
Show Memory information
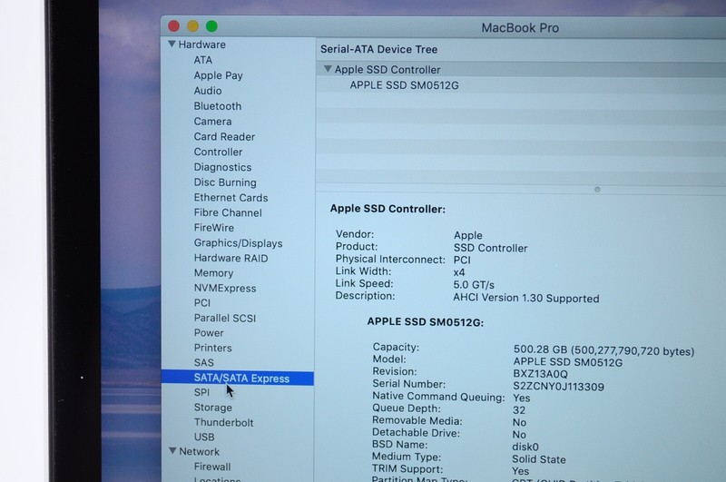pos(213,273)
